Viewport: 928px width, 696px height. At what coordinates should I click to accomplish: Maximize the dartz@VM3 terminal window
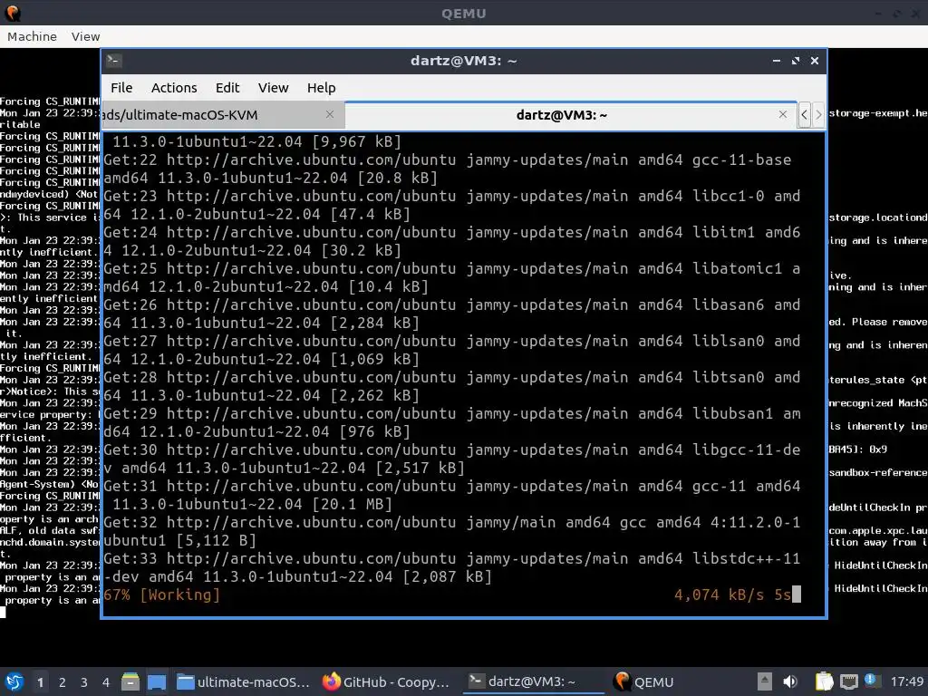(x=796, y=61)
